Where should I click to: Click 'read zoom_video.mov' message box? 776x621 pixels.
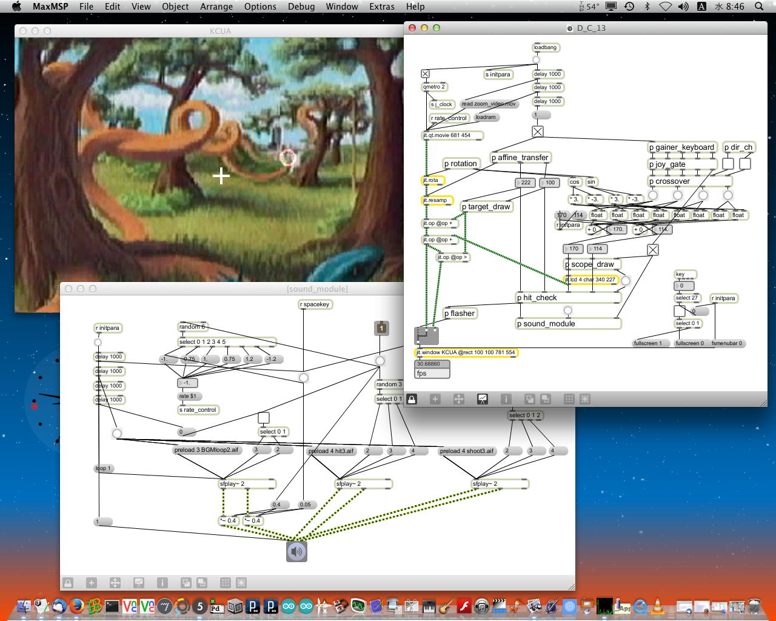[x=489, y=104]
